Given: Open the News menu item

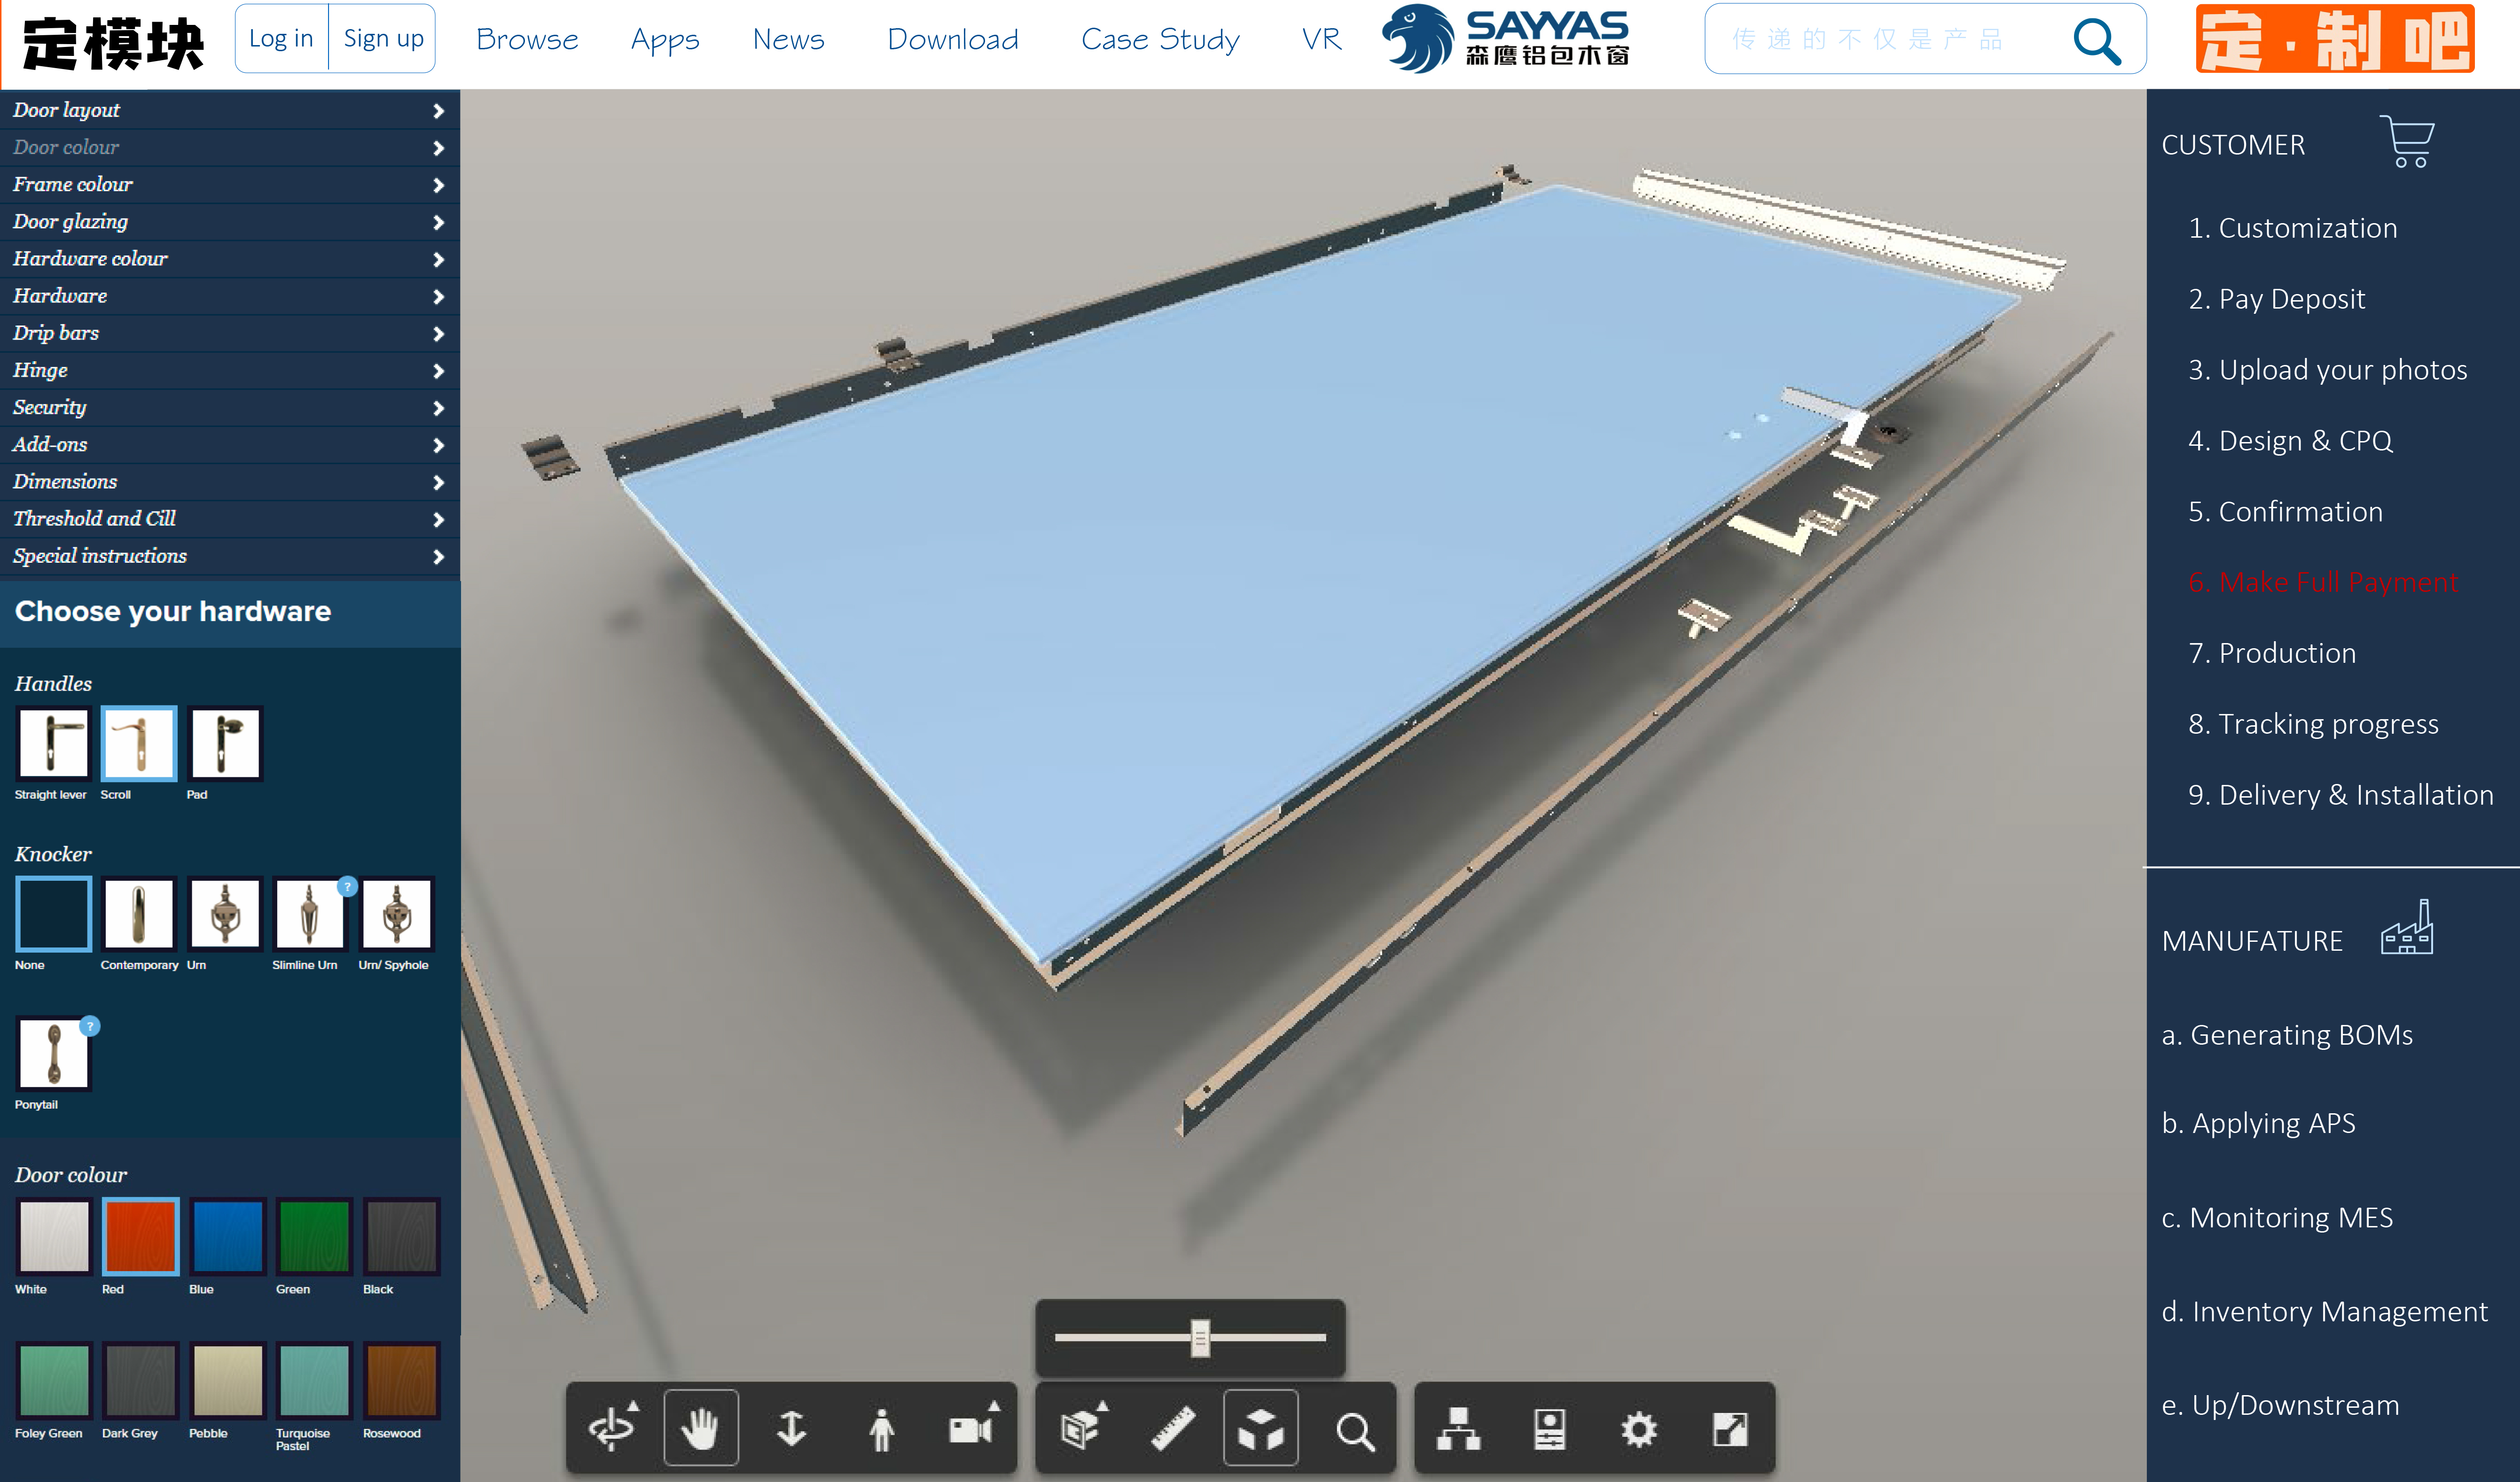Looking at the screenshot, I should [789, 39].
